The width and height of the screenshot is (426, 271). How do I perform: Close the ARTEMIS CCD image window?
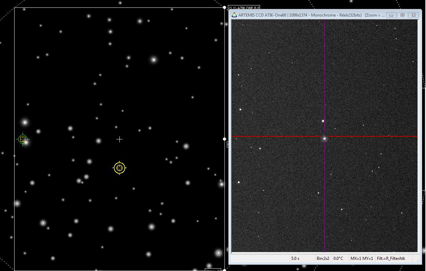point(413,15)
